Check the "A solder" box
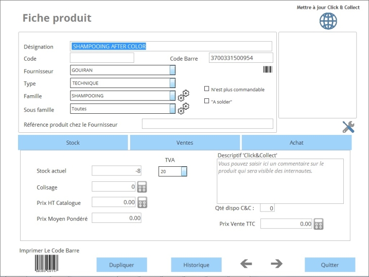The height and width of the screenshot is (277, 369). 206,101
